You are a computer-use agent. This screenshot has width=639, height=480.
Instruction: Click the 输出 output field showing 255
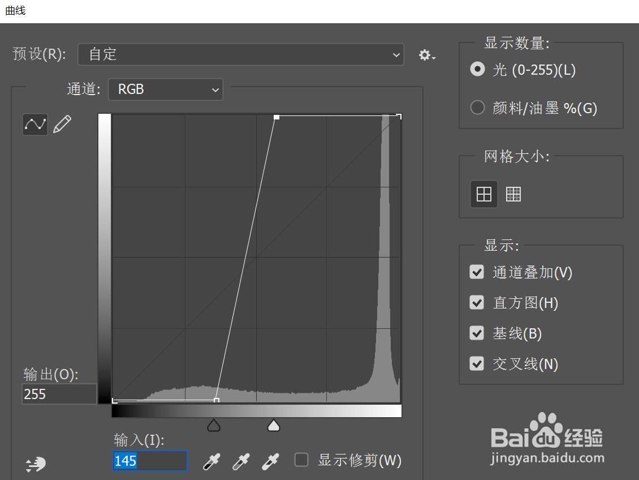click(x=59, y=394)
